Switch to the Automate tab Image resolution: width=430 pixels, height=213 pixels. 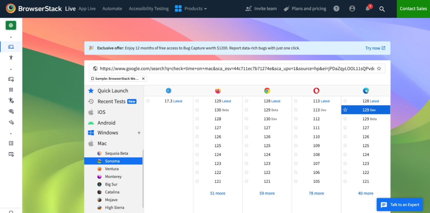coord(112,8)
